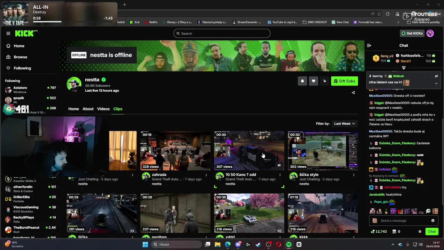444x250 pixels.
Task: Expand the gift leaderboard arrow
Action: pyautogui.click(x=404, y=68)
